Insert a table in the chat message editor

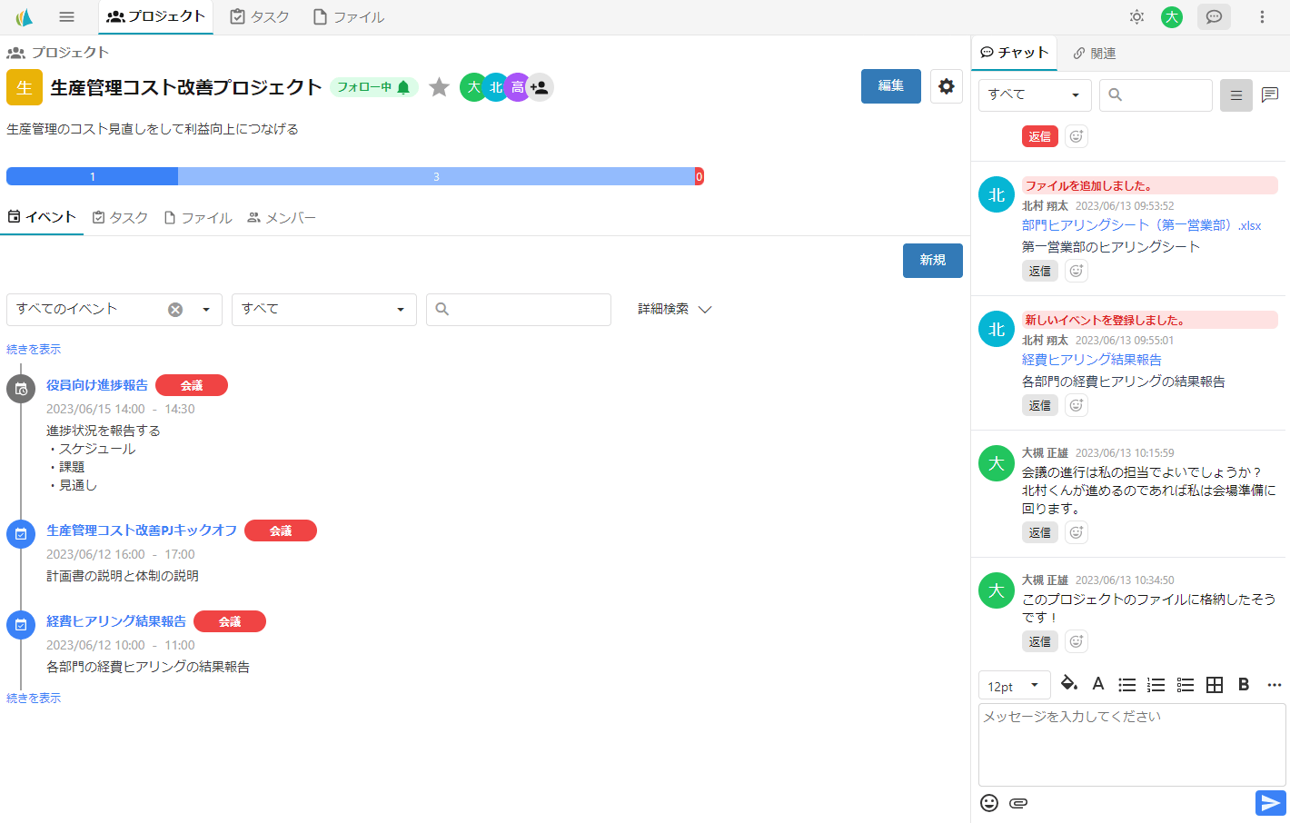(1215, 684)
